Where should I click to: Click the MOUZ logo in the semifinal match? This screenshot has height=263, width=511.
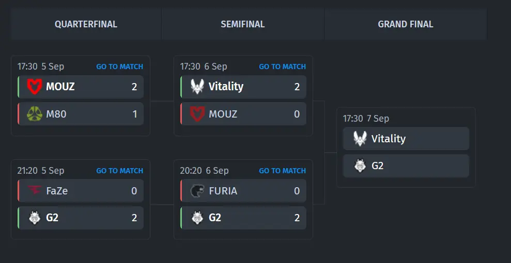coord(197,114)
